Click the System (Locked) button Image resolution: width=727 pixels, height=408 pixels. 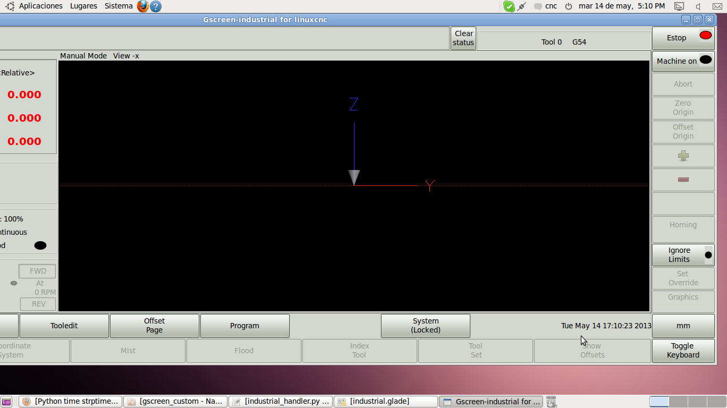click(x=426, y=326)
